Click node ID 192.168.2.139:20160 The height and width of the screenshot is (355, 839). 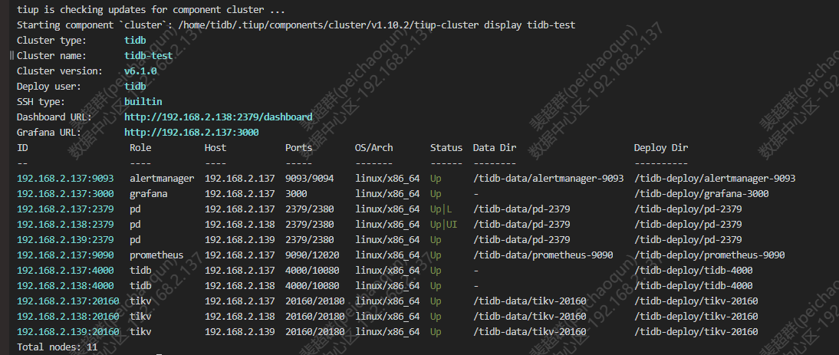[68, 331]
